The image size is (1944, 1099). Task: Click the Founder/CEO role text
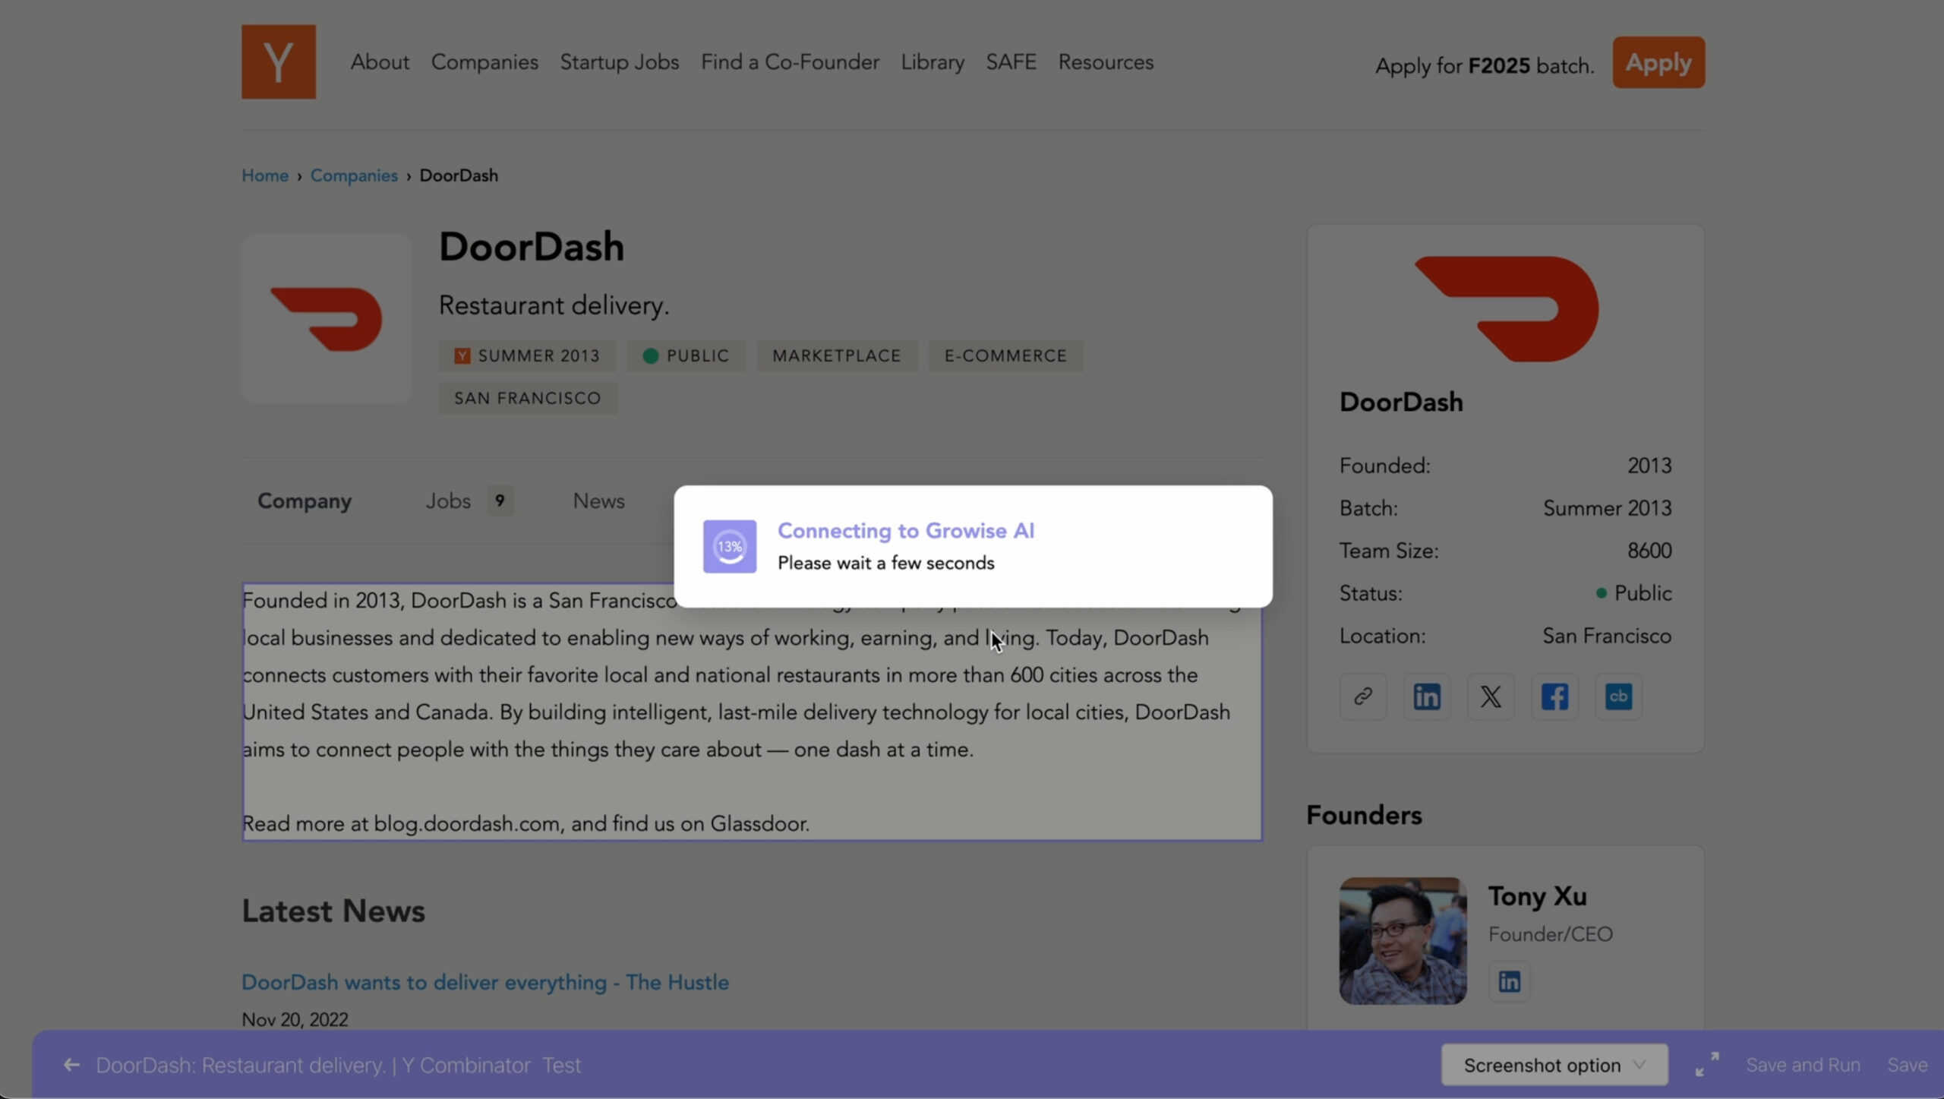1550,933
